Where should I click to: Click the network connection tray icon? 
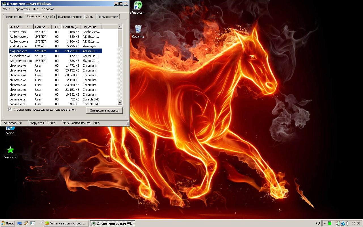(343, 223)
